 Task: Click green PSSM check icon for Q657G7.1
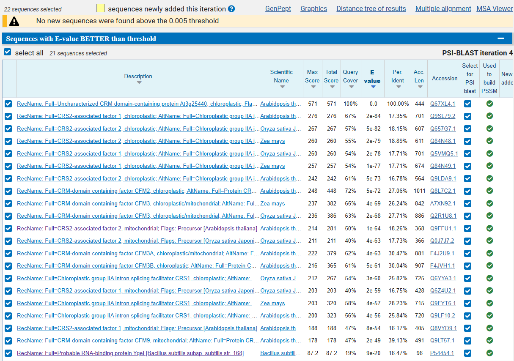(x=489, y=129)
